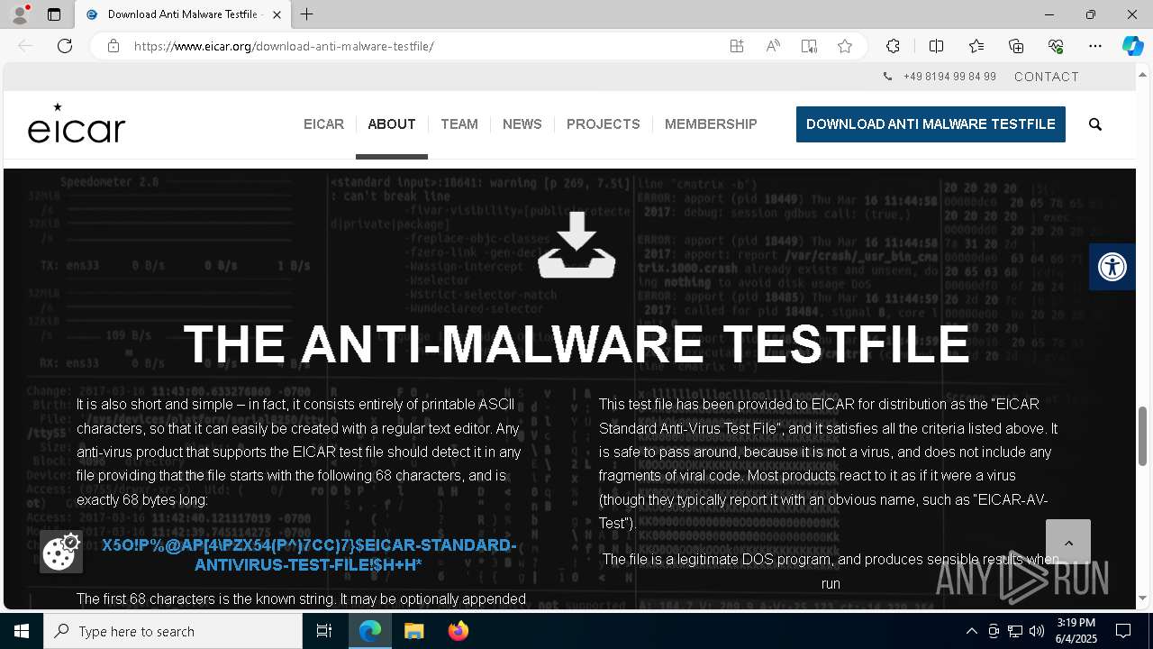The width and height of the screenshot is (1153, 649).
Task: Click the back-to-top arrow button
Action: click(1068, 543)
